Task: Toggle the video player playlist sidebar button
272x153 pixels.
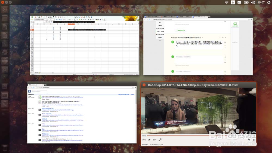Action: (254, 140)
